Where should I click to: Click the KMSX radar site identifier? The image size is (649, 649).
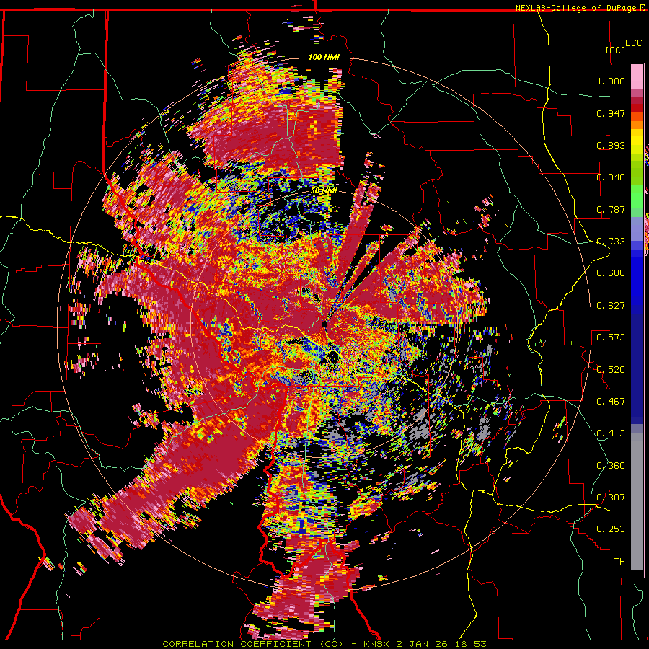point(376,644)
